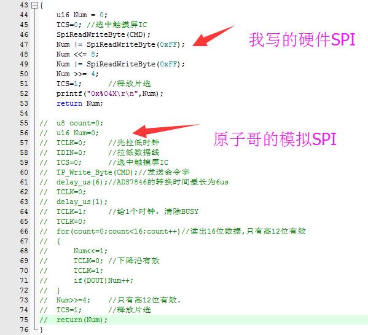Click 'Num >>= 4;' on line 50

77,74
